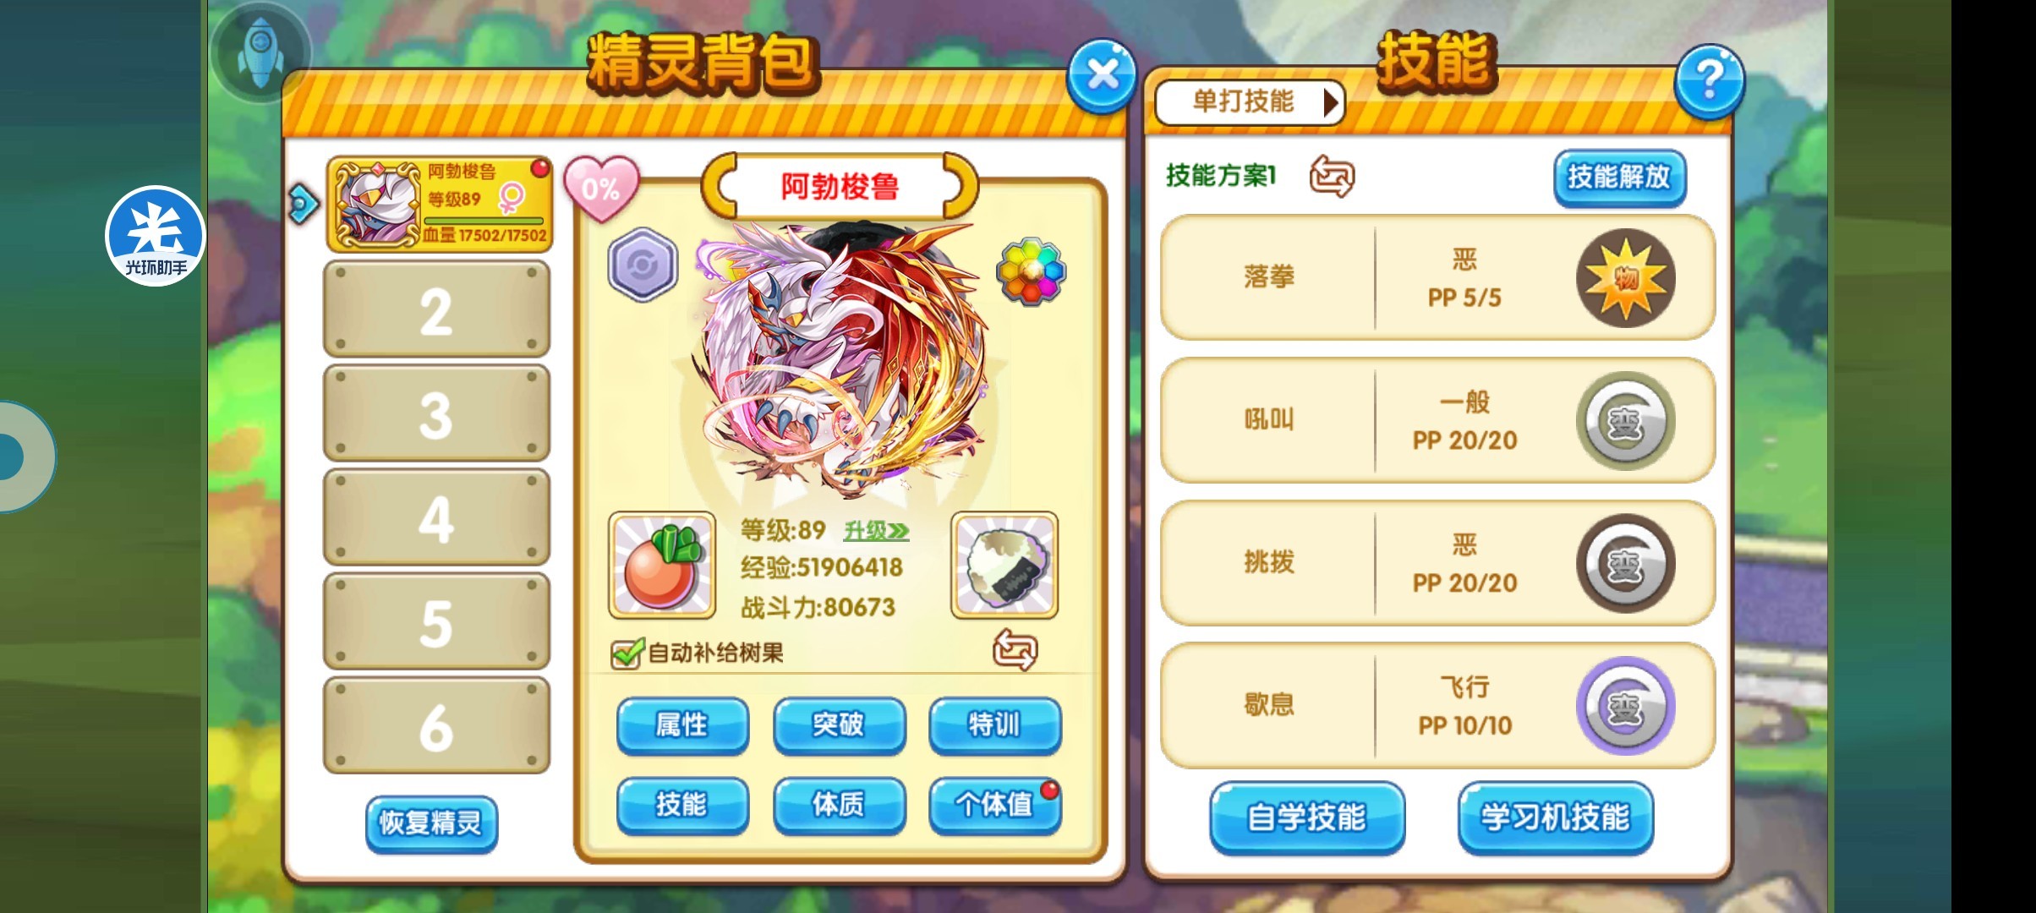Tap the 光环助手 floating assistant icon
The height and width of the screenshot is (913, 2036).
(156, 236)
